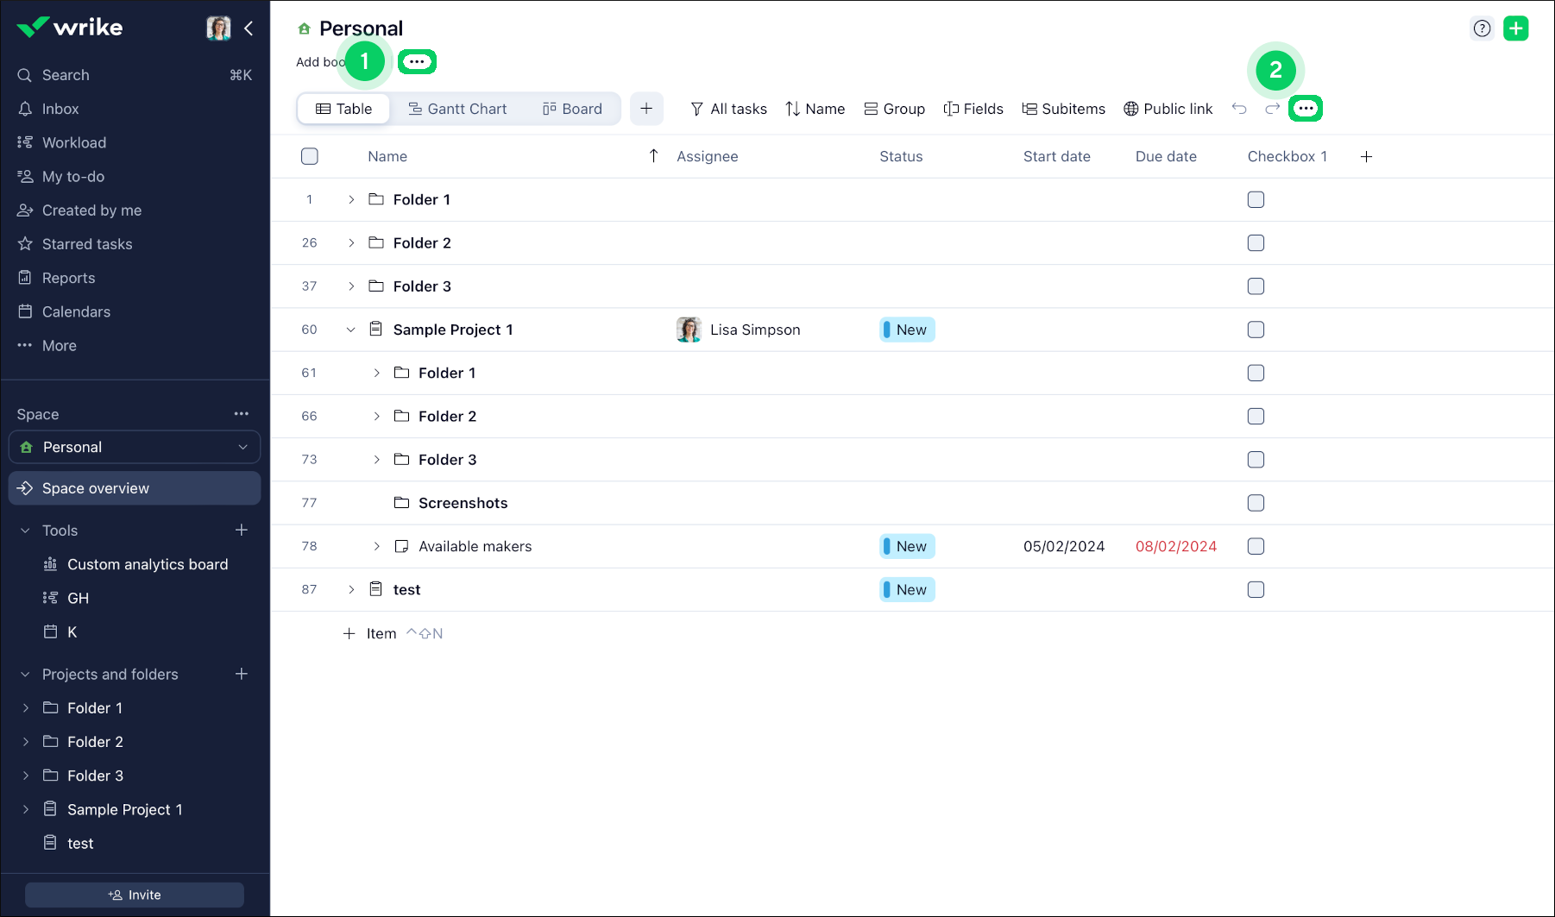This screenshot has width=1555, height=917.
Task: Open the Inbox from the sidebar
Action: 60,109
